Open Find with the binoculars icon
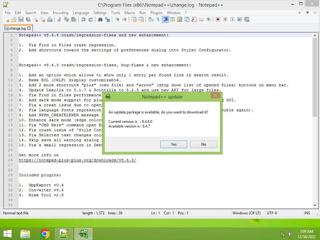Viewport: 320px width, 240px height. tap(100, 19)
